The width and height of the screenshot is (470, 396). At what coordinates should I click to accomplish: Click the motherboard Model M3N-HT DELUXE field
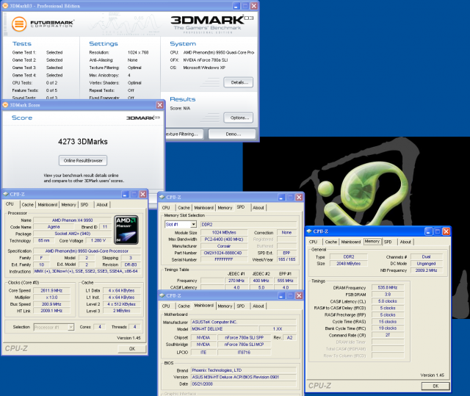[x=225, y=329]
